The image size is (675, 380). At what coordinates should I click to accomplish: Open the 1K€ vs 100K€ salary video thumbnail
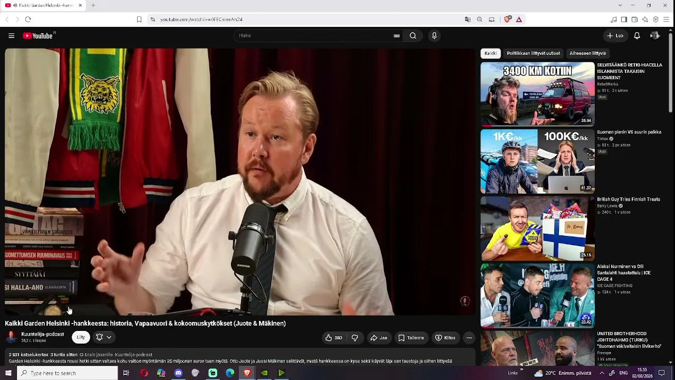[537, 161]
